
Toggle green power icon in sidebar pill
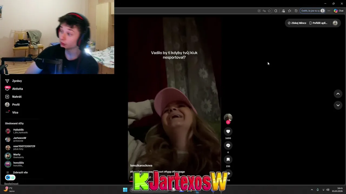click(13, 178)
